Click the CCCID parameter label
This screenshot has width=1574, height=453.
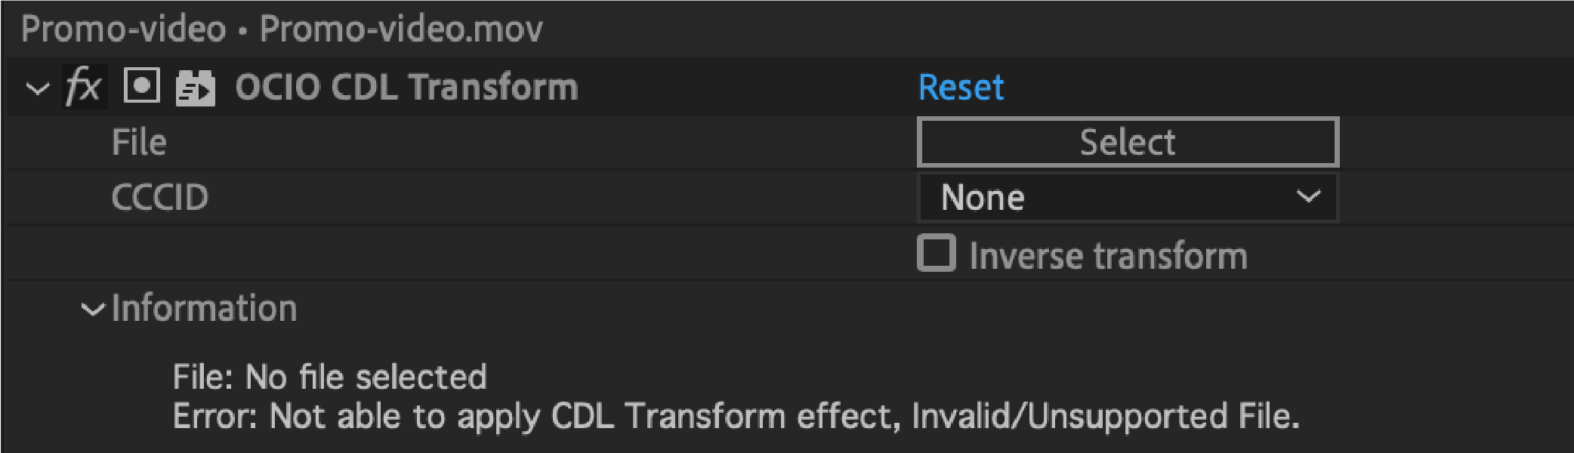[159, 197]
